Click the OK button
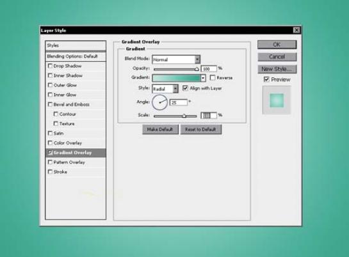349x257 pixels. [277, 45]
